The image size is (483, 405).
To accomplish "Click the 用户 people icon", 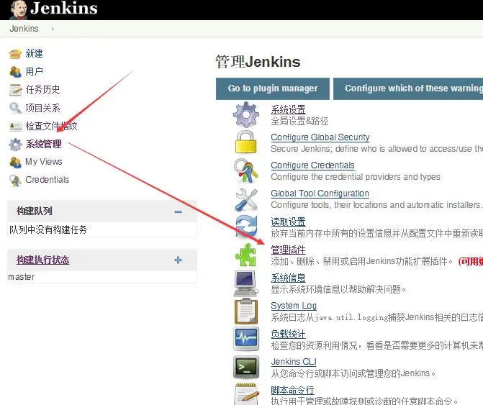I will [x=15, y=72].
